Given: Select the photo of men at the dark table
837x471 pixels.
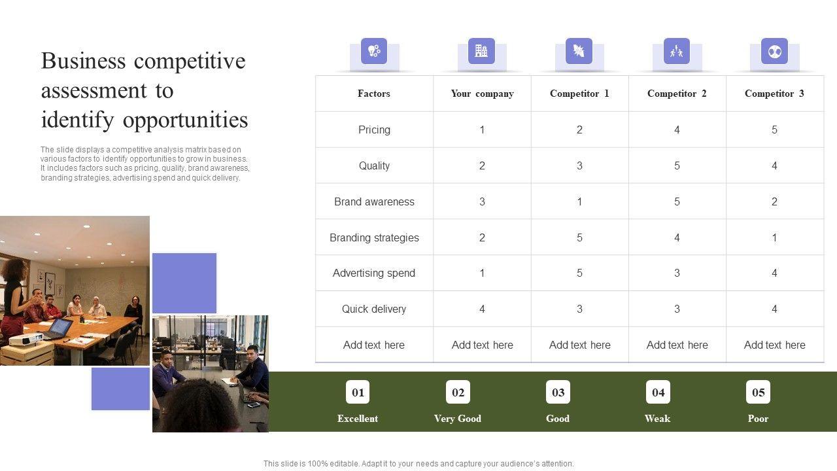Looking at the screenshot, I should 210,374.
